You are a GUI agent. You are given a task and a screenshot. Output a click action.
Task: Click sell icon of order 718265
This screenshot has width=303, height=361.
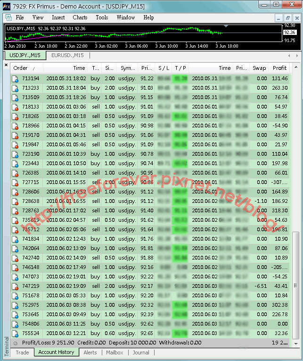[15, 117]
